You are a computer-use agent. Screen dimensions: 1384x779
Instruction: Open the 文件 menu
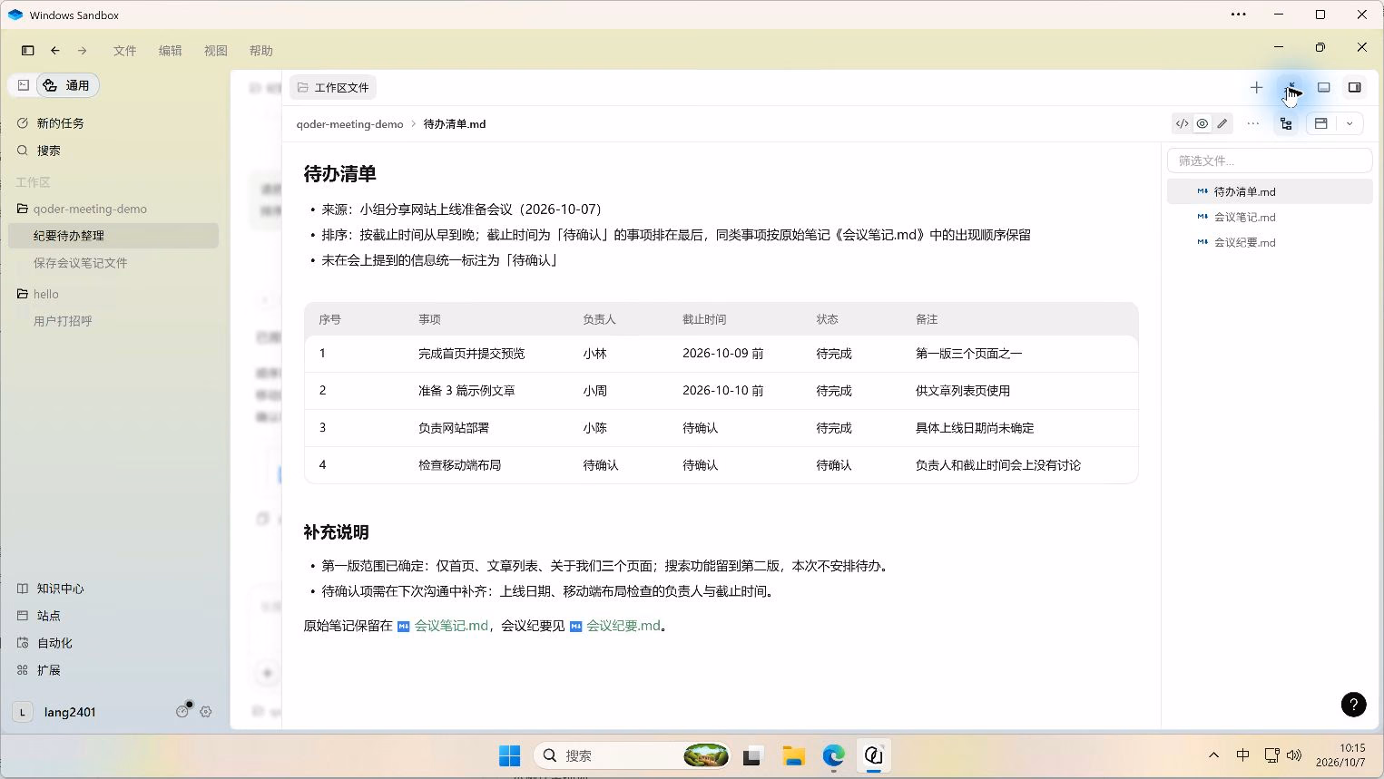click(x=125, y=51)
